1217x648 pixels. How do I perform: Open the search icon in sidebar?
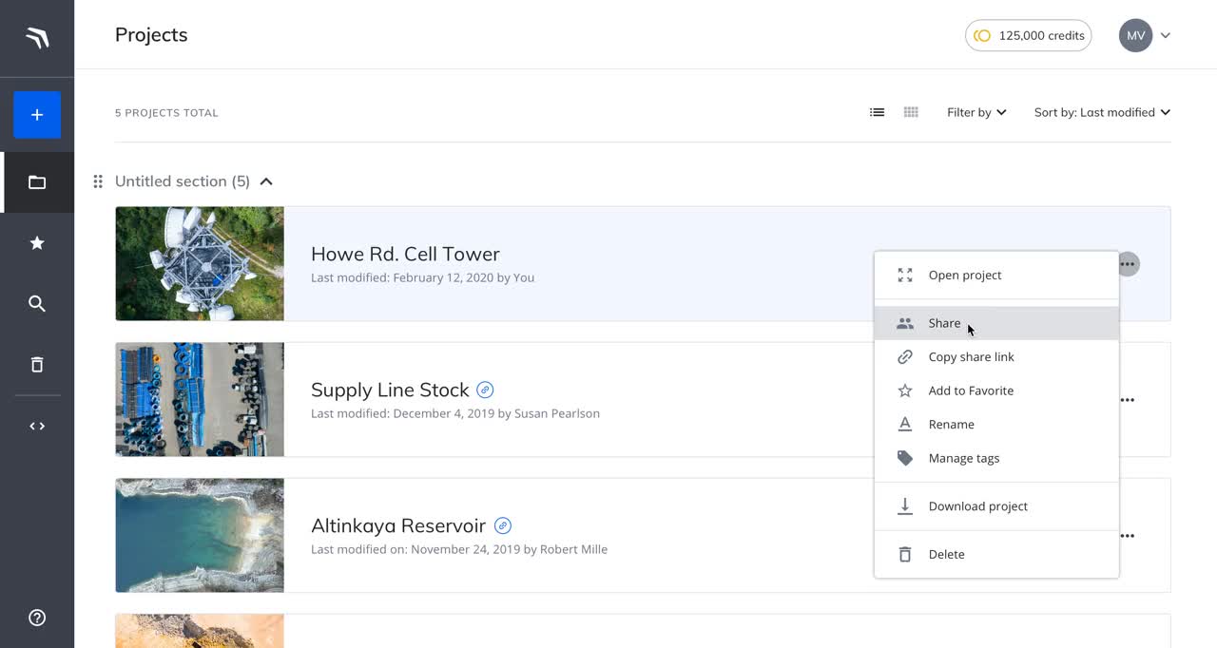click(x=37, y=304)
